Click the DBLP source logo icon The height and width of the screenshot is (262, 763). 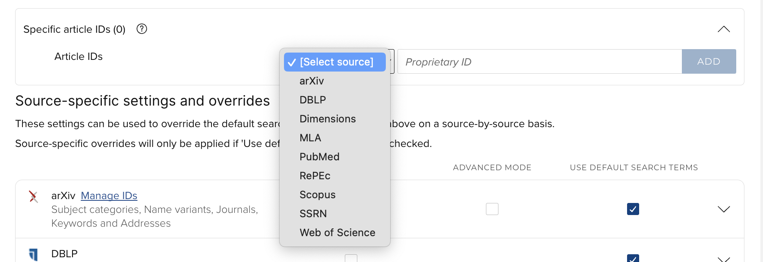click(33, 254)
